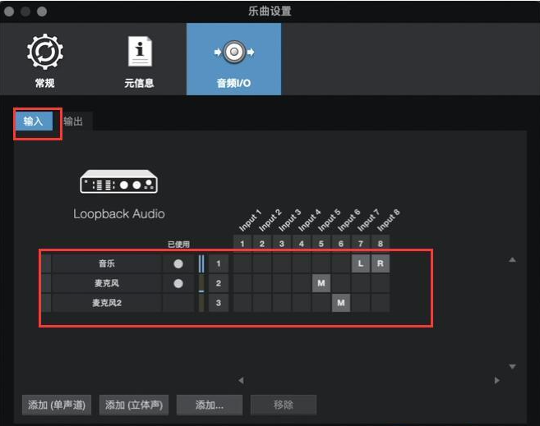Click the scroll up arrow beside the matrix
The width and height of the screenshot is (540, 426).
512,260
